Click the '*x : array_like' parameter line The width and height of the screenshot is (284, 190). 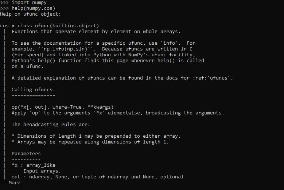[x=33, y=165]
